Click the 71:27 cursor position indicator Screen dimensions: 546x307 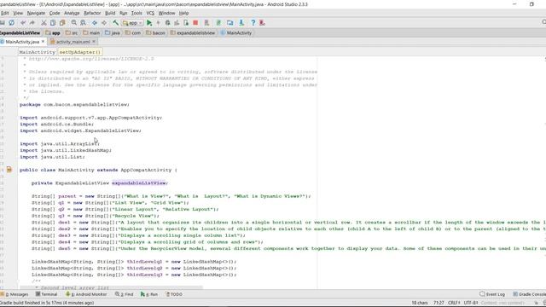pos(439,303)
